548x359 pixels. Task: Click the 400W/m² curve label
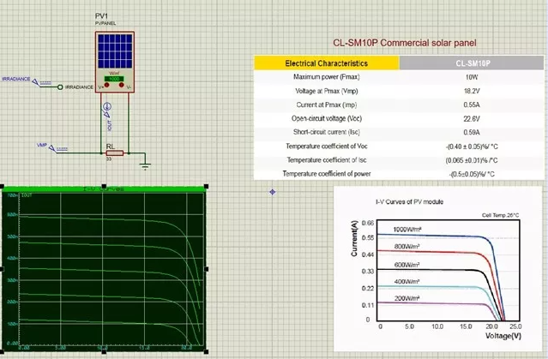406,282
